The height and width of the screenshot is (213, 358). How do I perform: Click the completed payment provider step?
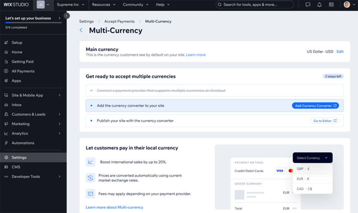tap(215, 91)
